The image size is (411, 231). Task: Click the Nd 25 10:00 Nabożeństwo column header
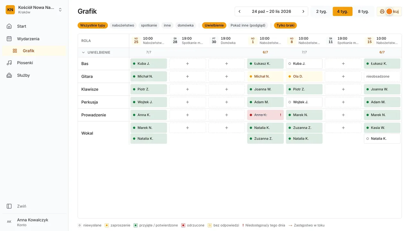149,41
